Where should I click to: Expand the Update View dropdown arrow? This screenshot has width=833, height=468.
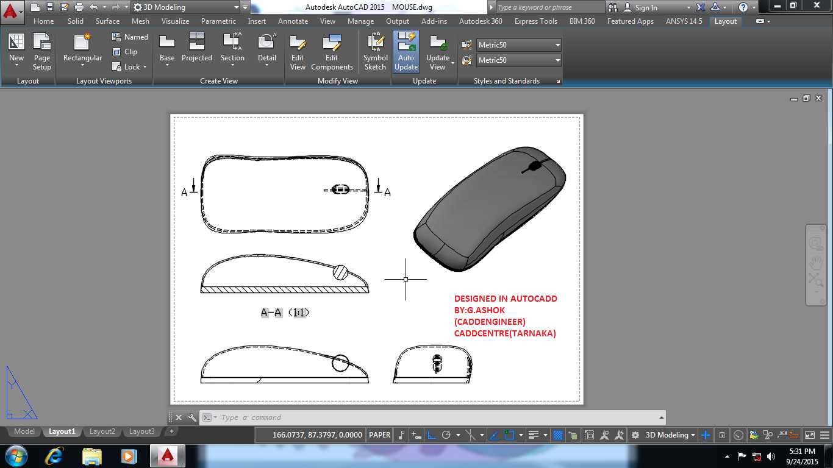pyautogui.click(x=452, y=63)
